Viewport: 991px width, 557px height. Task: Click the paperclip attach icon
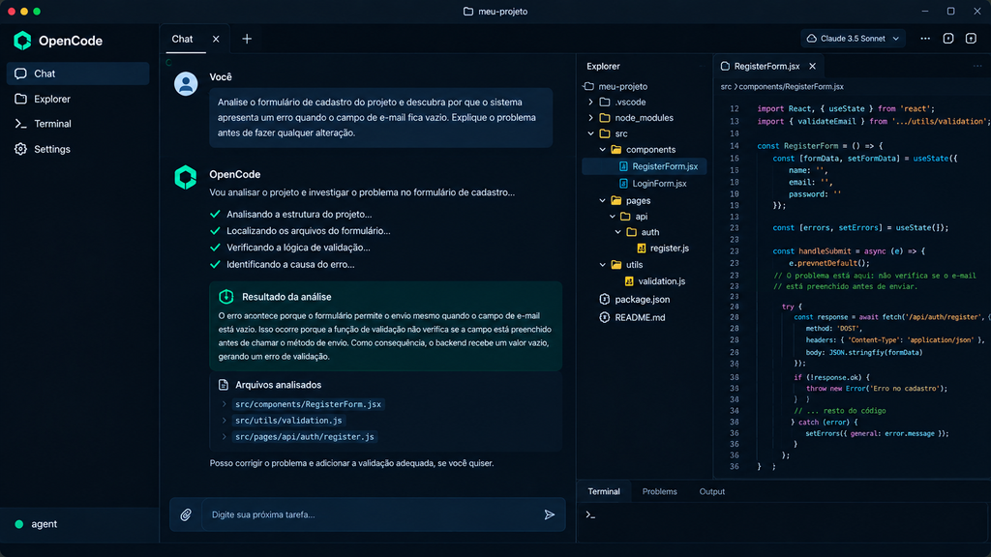(186, 515)
